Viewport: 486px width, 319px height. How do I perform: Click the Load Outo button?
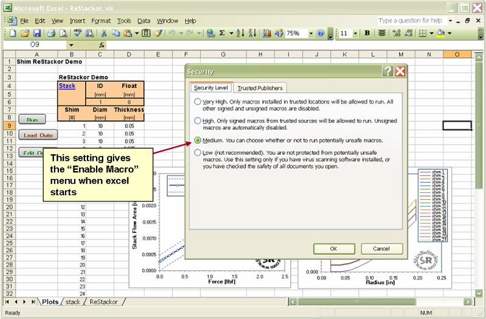tap(38, 135)
